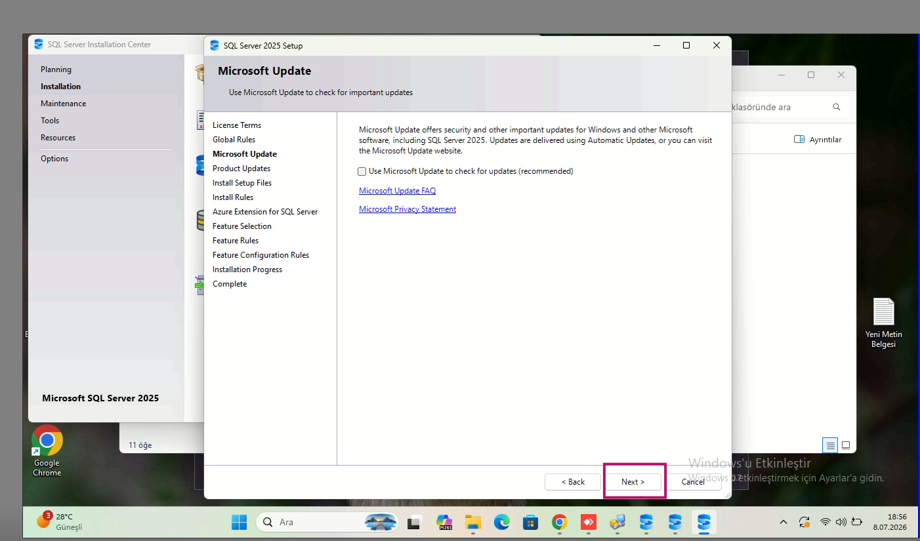Image resolution: width=920 pixels, height=541 pixels.
Task: Click the Feature Configuration Rules step
Action: pyautogui.click(x=261, y=255)
